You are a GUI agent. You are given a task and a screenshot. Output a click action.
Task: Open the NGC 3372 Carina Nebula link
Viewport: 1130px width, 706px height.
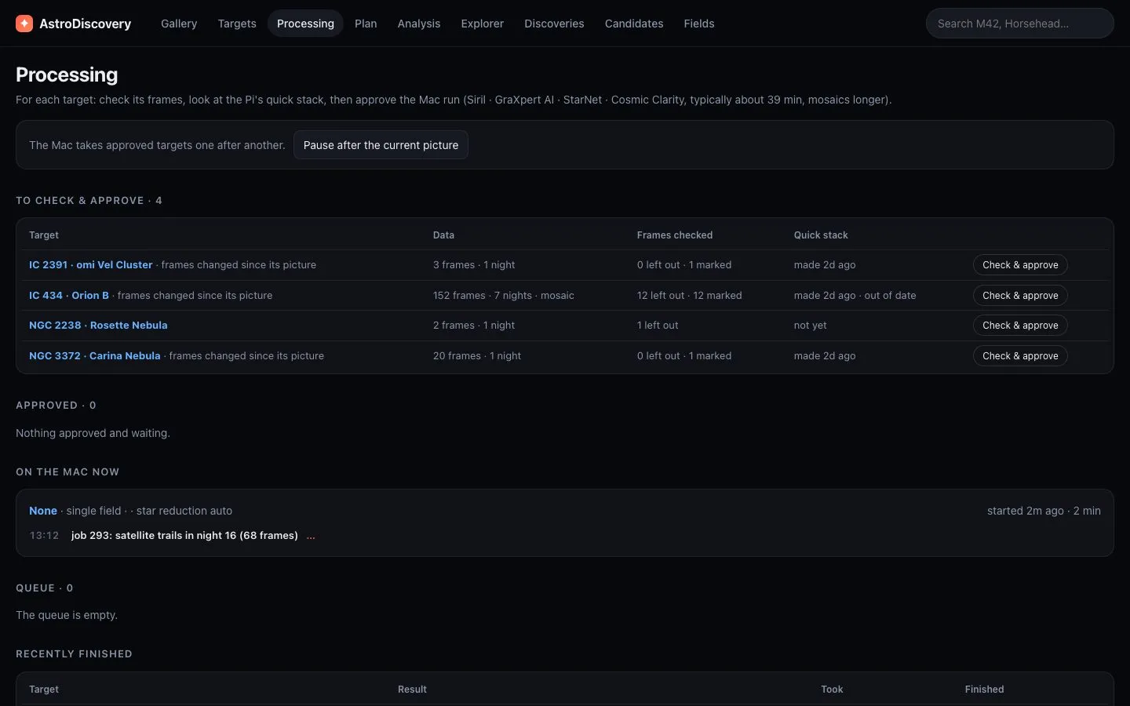point(95,356)
